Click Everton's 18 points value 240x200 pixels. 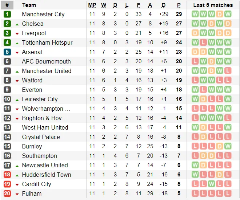(179, 90)
